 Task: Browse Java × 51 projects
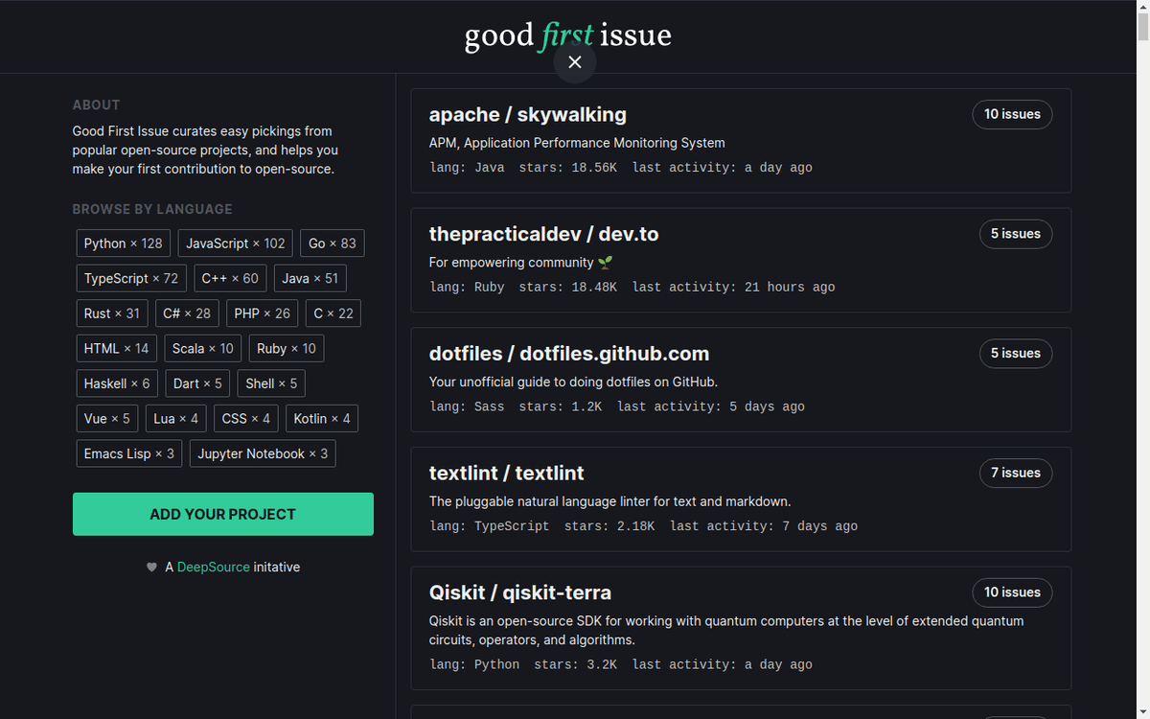pos(310,279)
